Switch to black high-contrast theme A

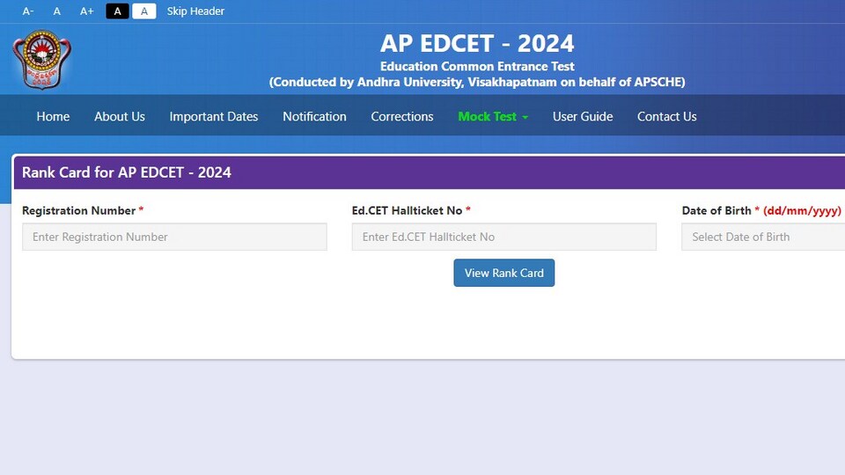coord(117,11)
